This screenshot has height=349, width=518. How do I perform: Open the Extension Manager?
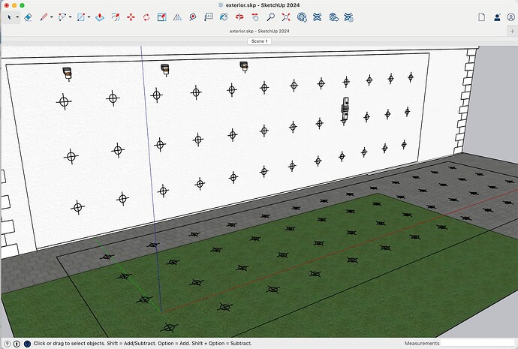click(349, 17)
